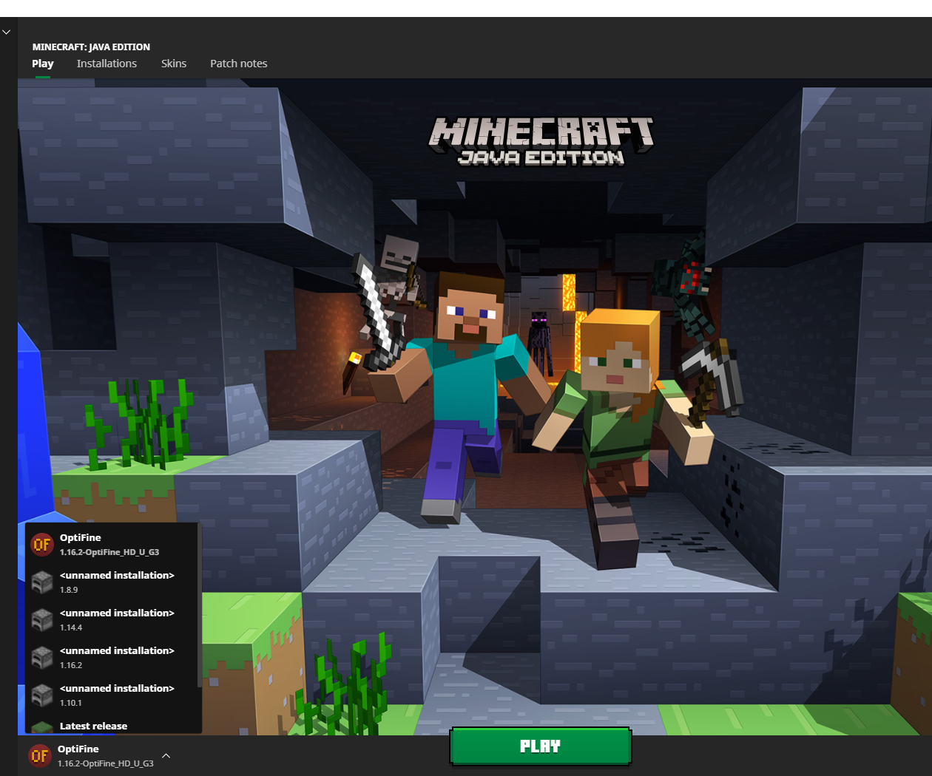Open the Skins tab
This screenshot has height=776, width=932.
(174, 64)
